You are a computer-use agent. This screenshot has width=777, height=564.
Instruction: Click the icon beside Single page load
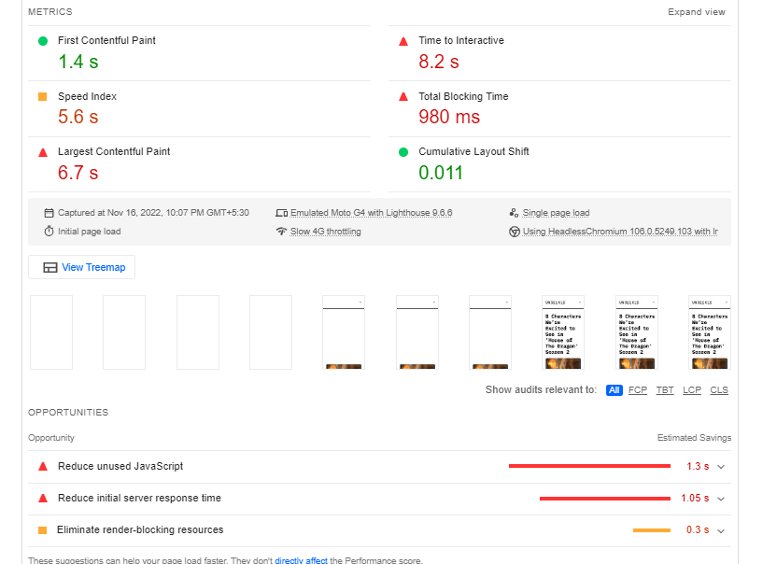[x=514, y=213]
